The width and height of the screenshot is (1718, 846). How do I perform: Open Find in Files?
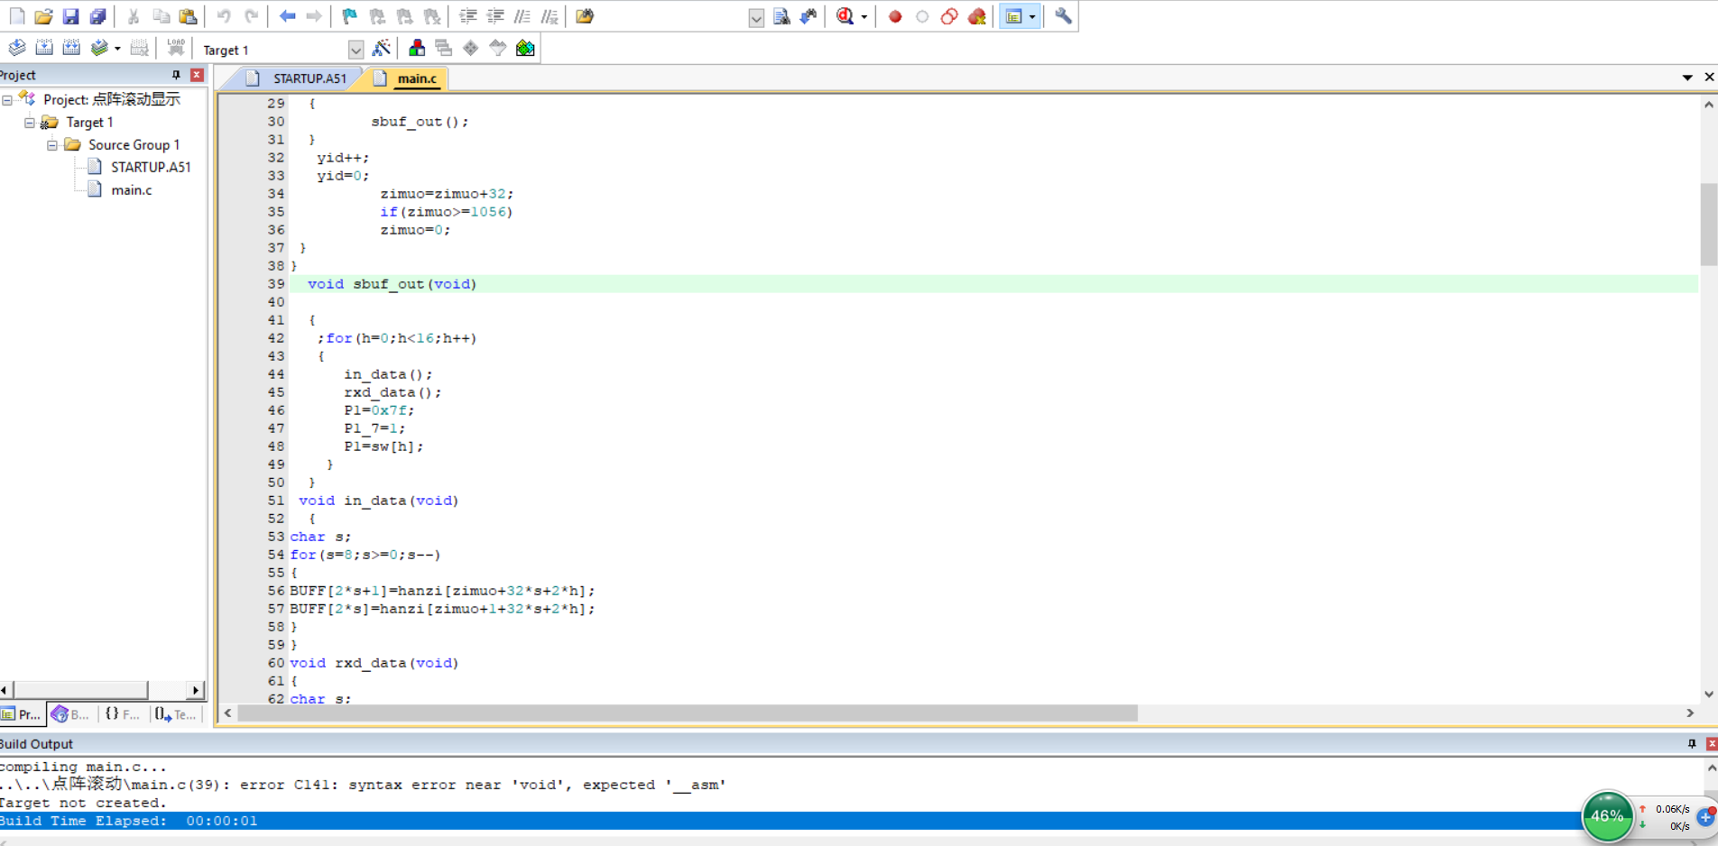[585, 16]
